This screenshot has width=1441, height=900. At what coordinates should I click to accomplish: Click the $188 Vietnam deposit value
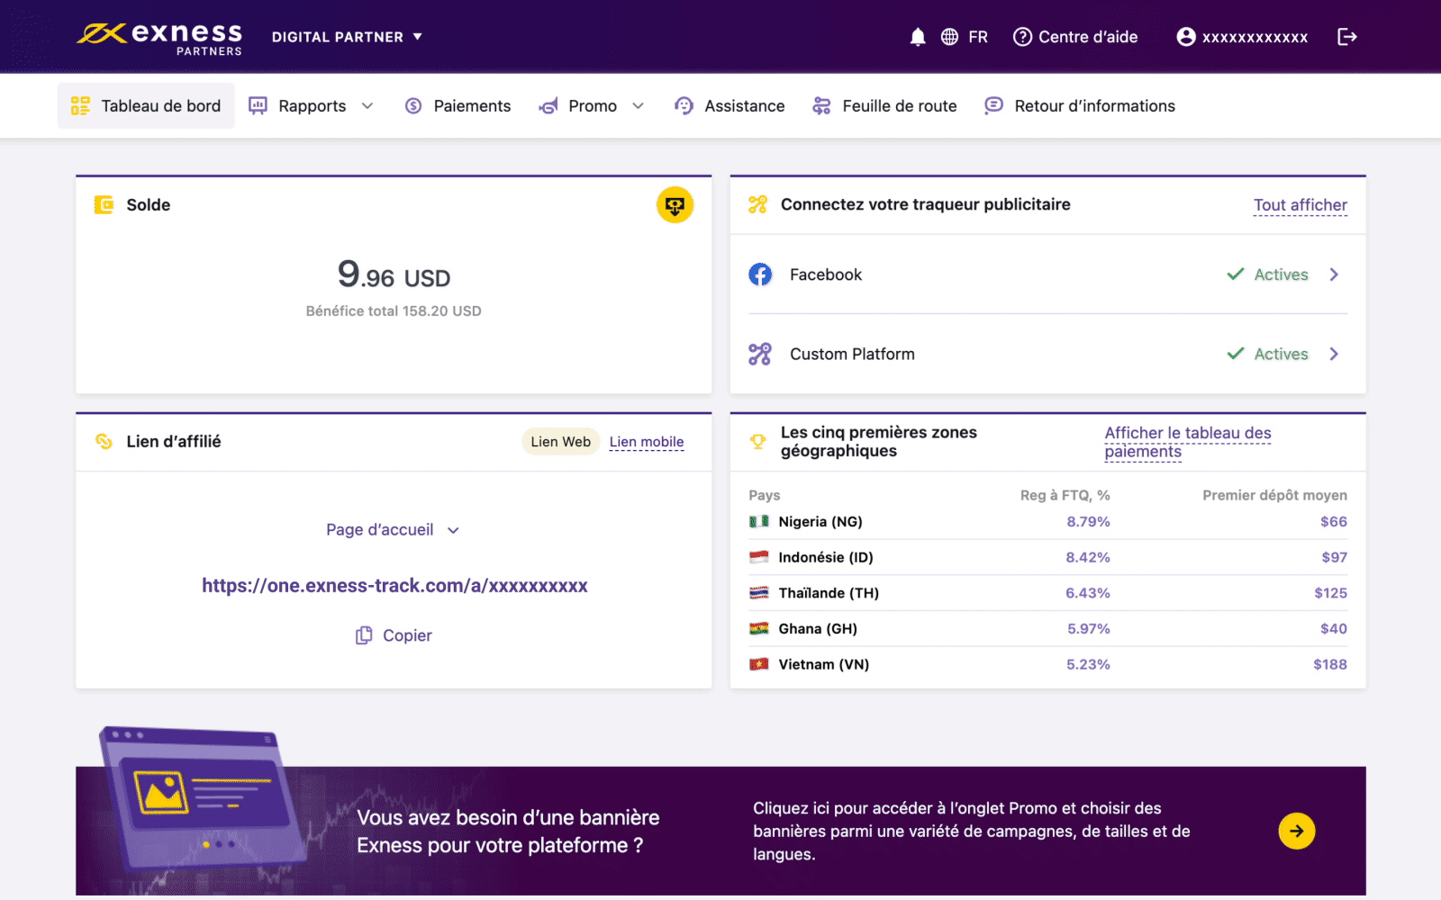coord(1330,664)
